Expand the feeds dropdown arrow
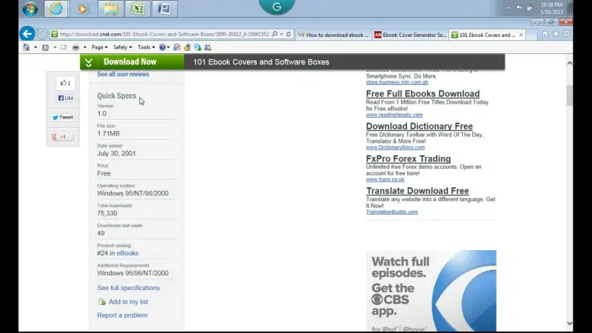Screen dimensions: 592x333 click(55, 47)
